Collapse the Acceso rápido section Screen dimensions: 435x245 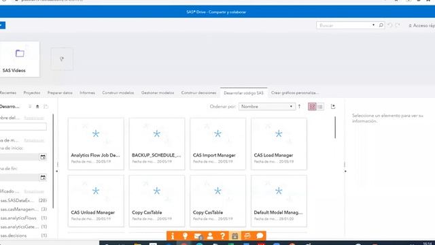[421, 26]
